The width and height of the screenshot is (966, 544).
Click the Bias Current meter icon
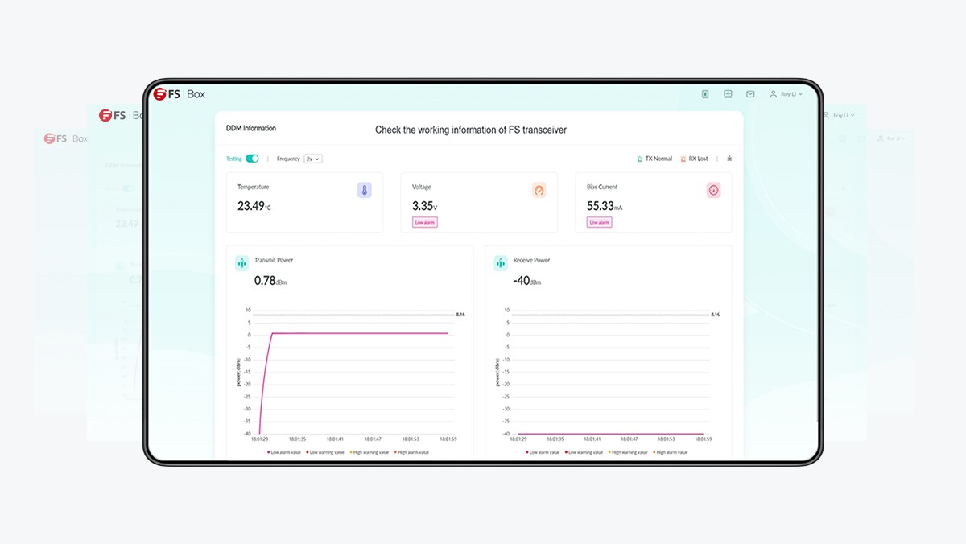point(713,190)
